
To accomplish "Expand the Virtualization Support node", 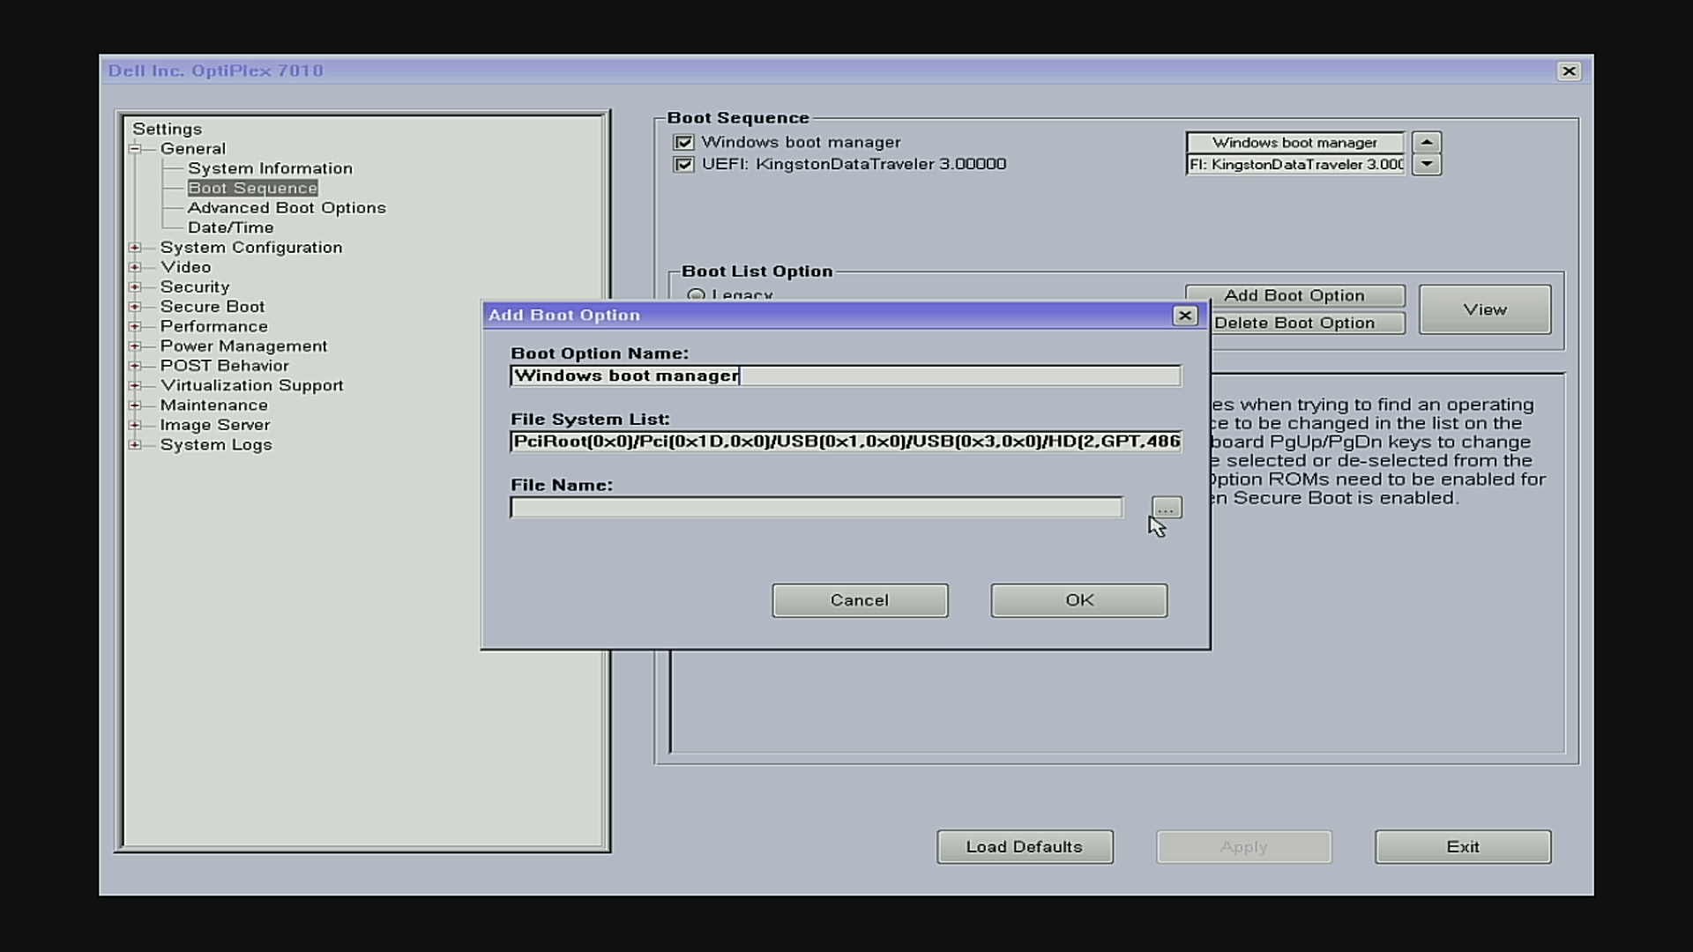I will click(135, 385).
